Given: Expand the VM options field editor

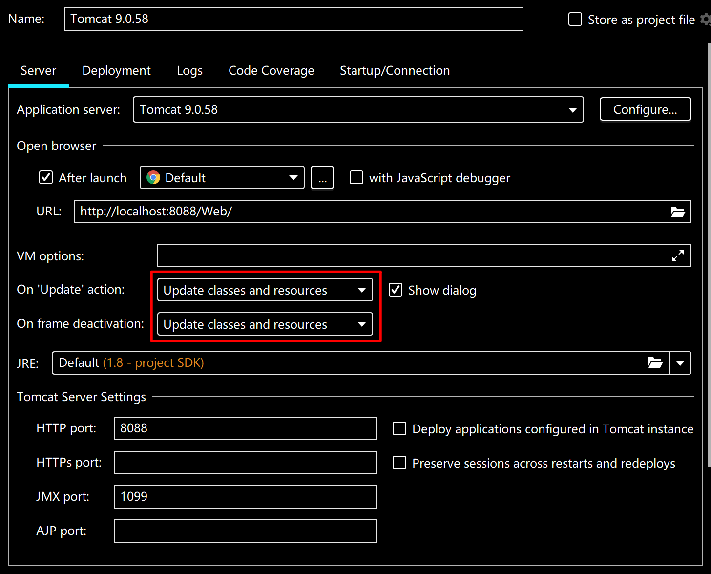Looking at the screenshot, I should [677, 255].
